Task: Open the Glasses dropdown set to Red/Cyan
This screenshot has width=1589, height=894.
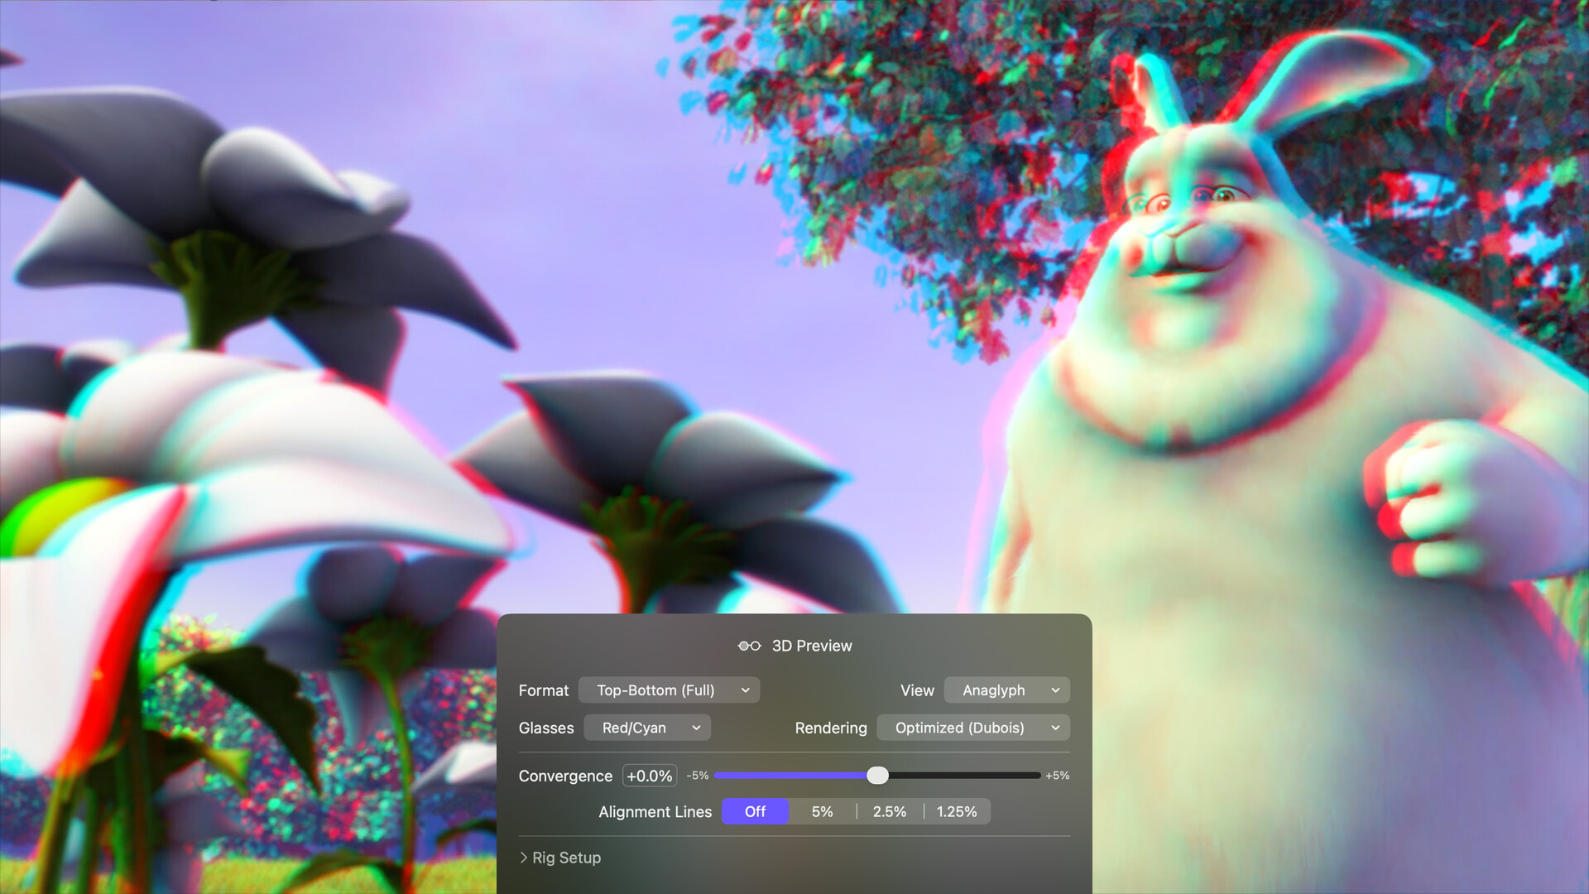Action: (647, 728)
